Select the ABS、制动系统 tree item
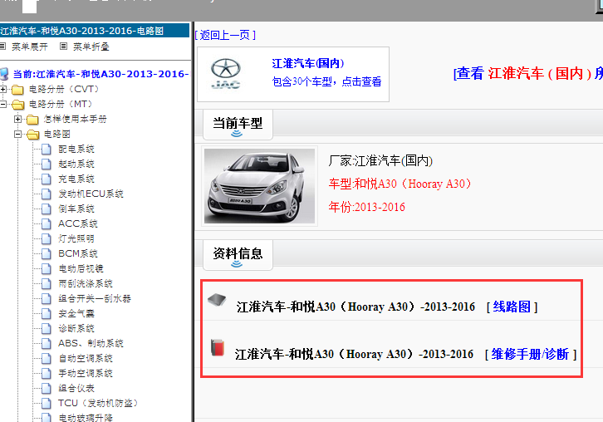 91,344
